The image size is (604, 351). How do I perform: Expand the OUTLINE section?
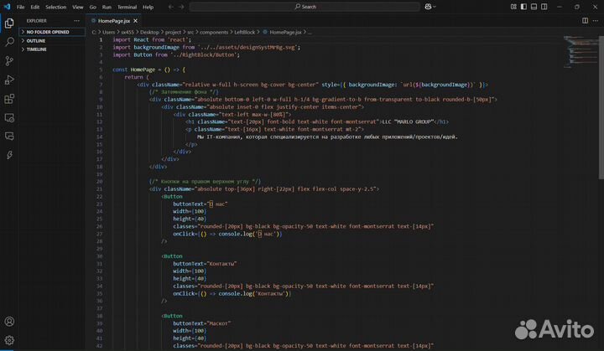pos(52,41)
